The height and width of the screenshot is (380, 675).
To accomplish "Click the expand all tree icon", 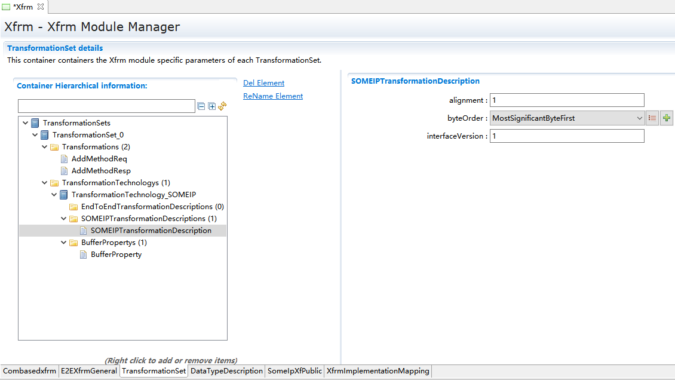I will pos(211,106).
